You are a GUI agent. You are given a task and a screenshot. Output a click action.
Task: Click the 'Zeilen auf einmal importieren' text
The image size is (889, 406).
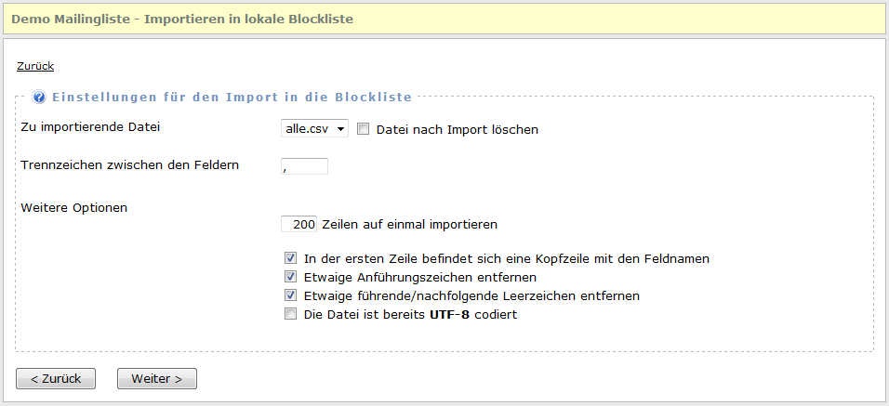point(409,224)
